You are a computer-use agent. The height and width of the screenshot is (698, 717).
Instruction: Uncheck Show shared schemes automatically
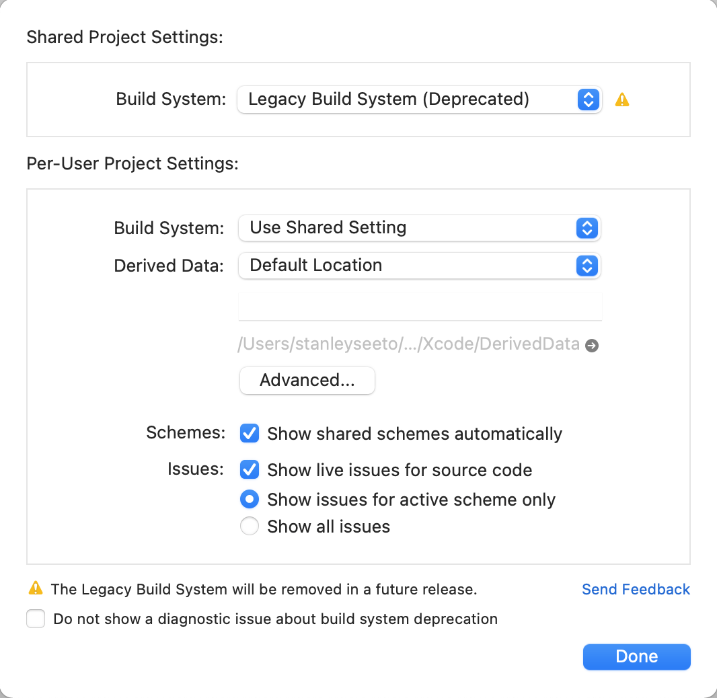coord(250,433)
